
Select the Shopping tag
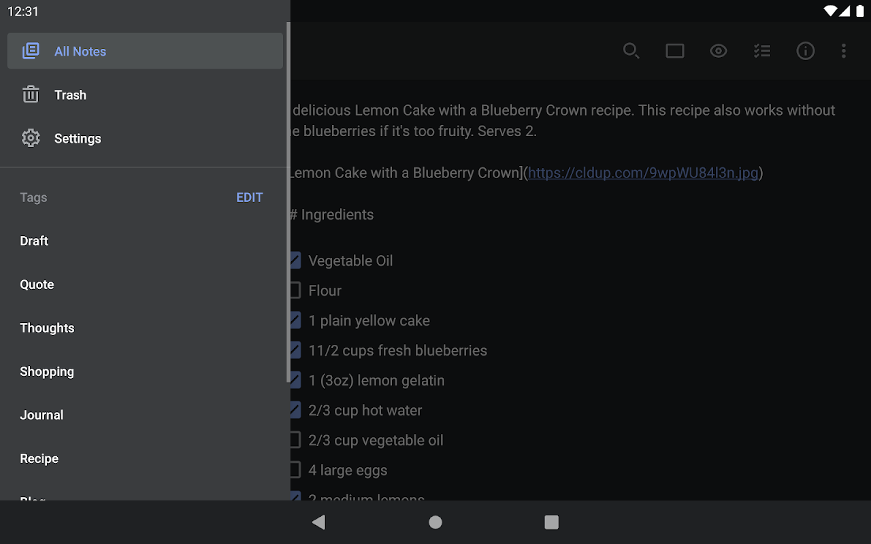point(47,371)
